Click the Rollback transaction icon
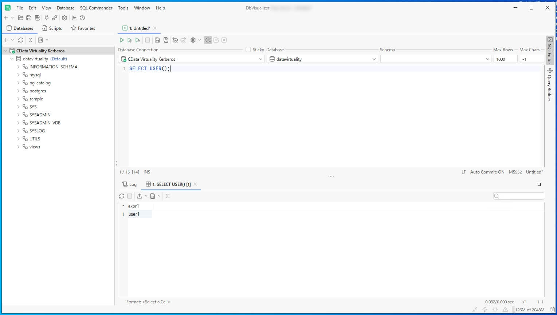Screen dimensions: 557x315 (x=224, y=40)
